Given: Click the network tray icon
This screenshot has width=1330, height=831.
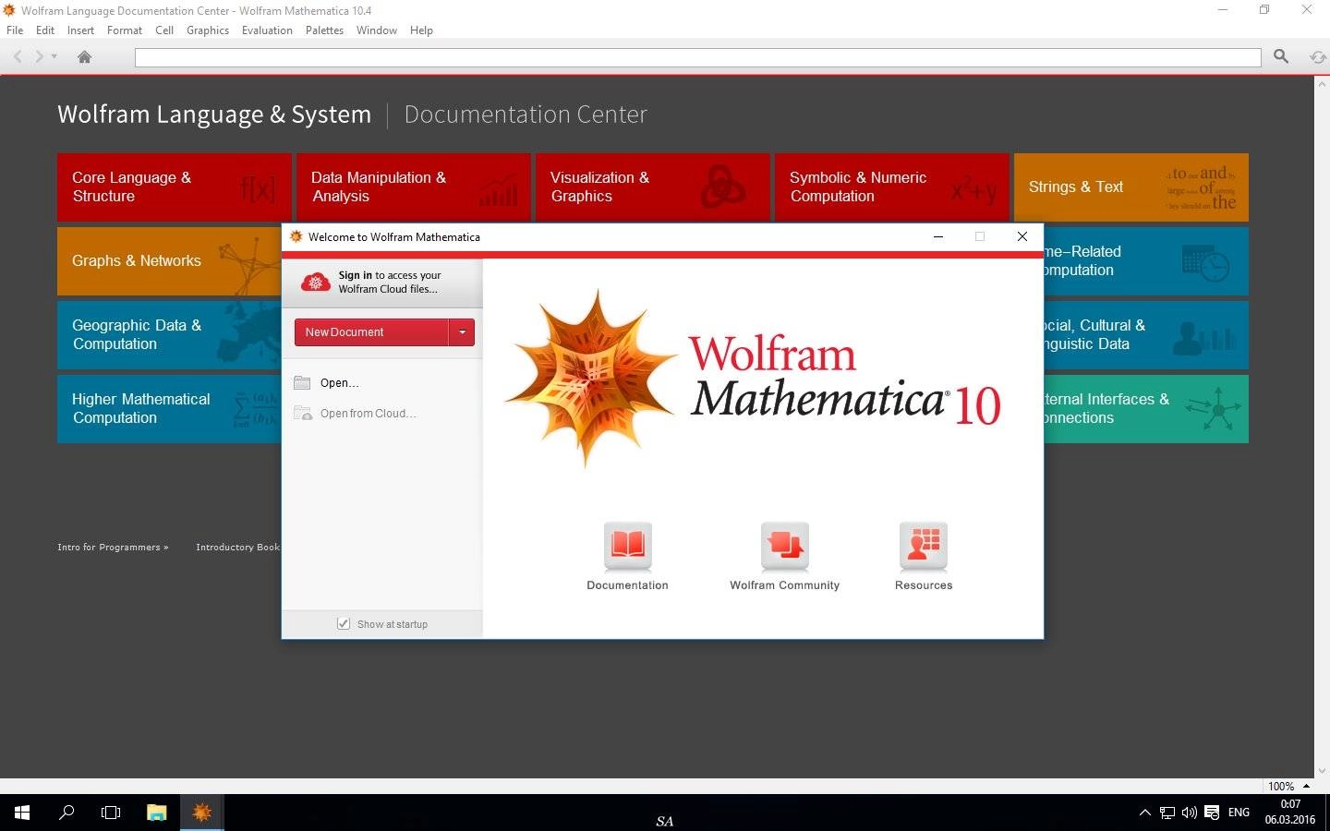Looking at the screenshot, I should tap(1167, 813).
